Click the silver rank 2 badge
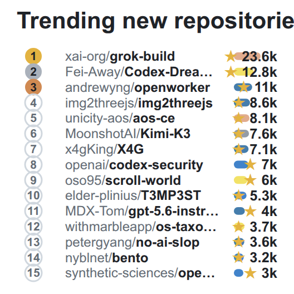This screenshot has width=294, height=294. click(x=33, y=72)
